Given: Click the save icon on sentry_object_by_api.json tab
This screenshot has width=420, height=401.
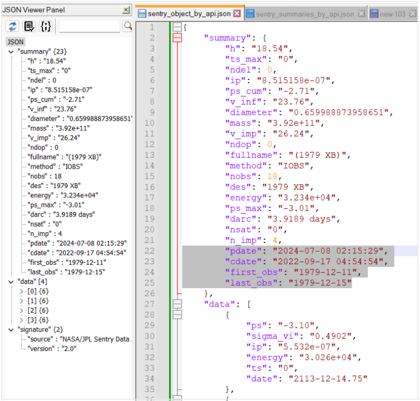Looking at the screenshot, I should point(142,14).
